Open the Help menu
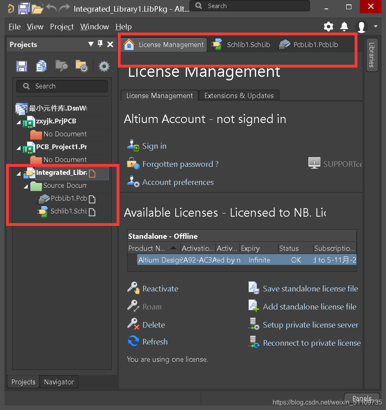This screenshot has width=386, height=410. tap(123, 27)
